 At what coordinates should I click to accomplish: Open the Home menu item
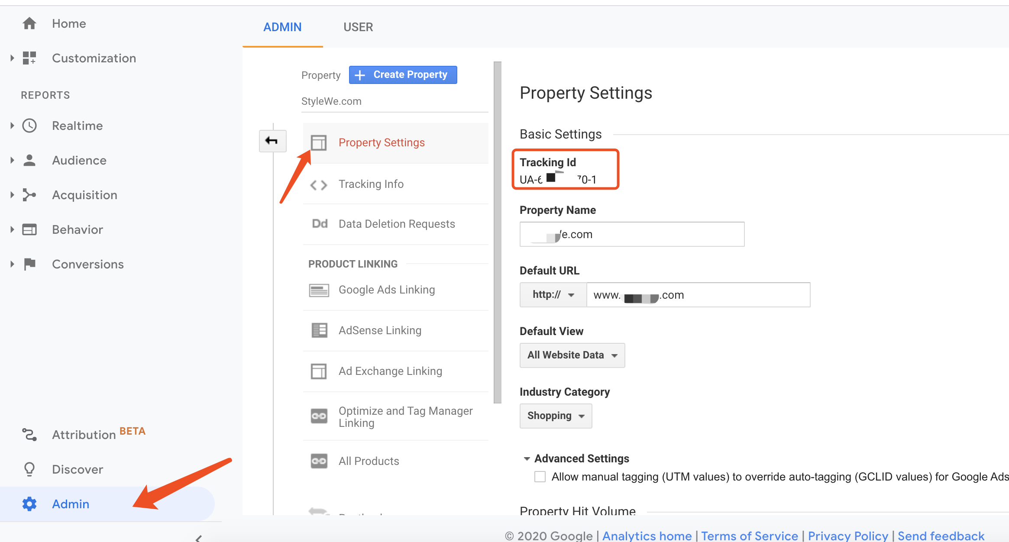(x=69, y=23)
